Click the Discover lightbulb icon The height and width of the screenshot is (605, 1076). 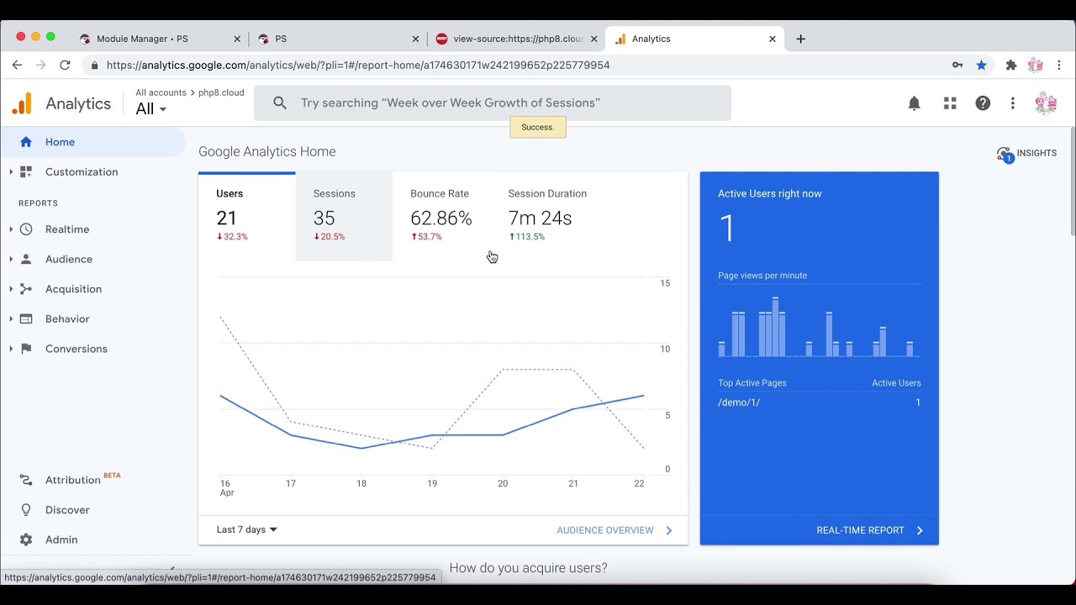26,510
